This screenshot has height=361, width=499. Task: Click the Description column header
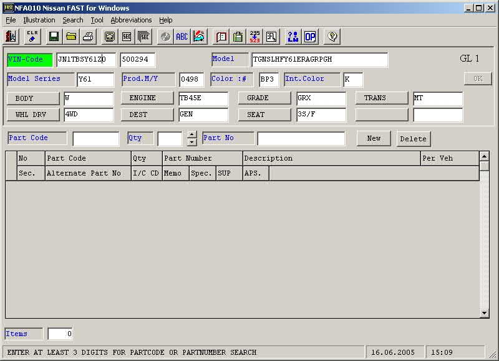(332, 159)
